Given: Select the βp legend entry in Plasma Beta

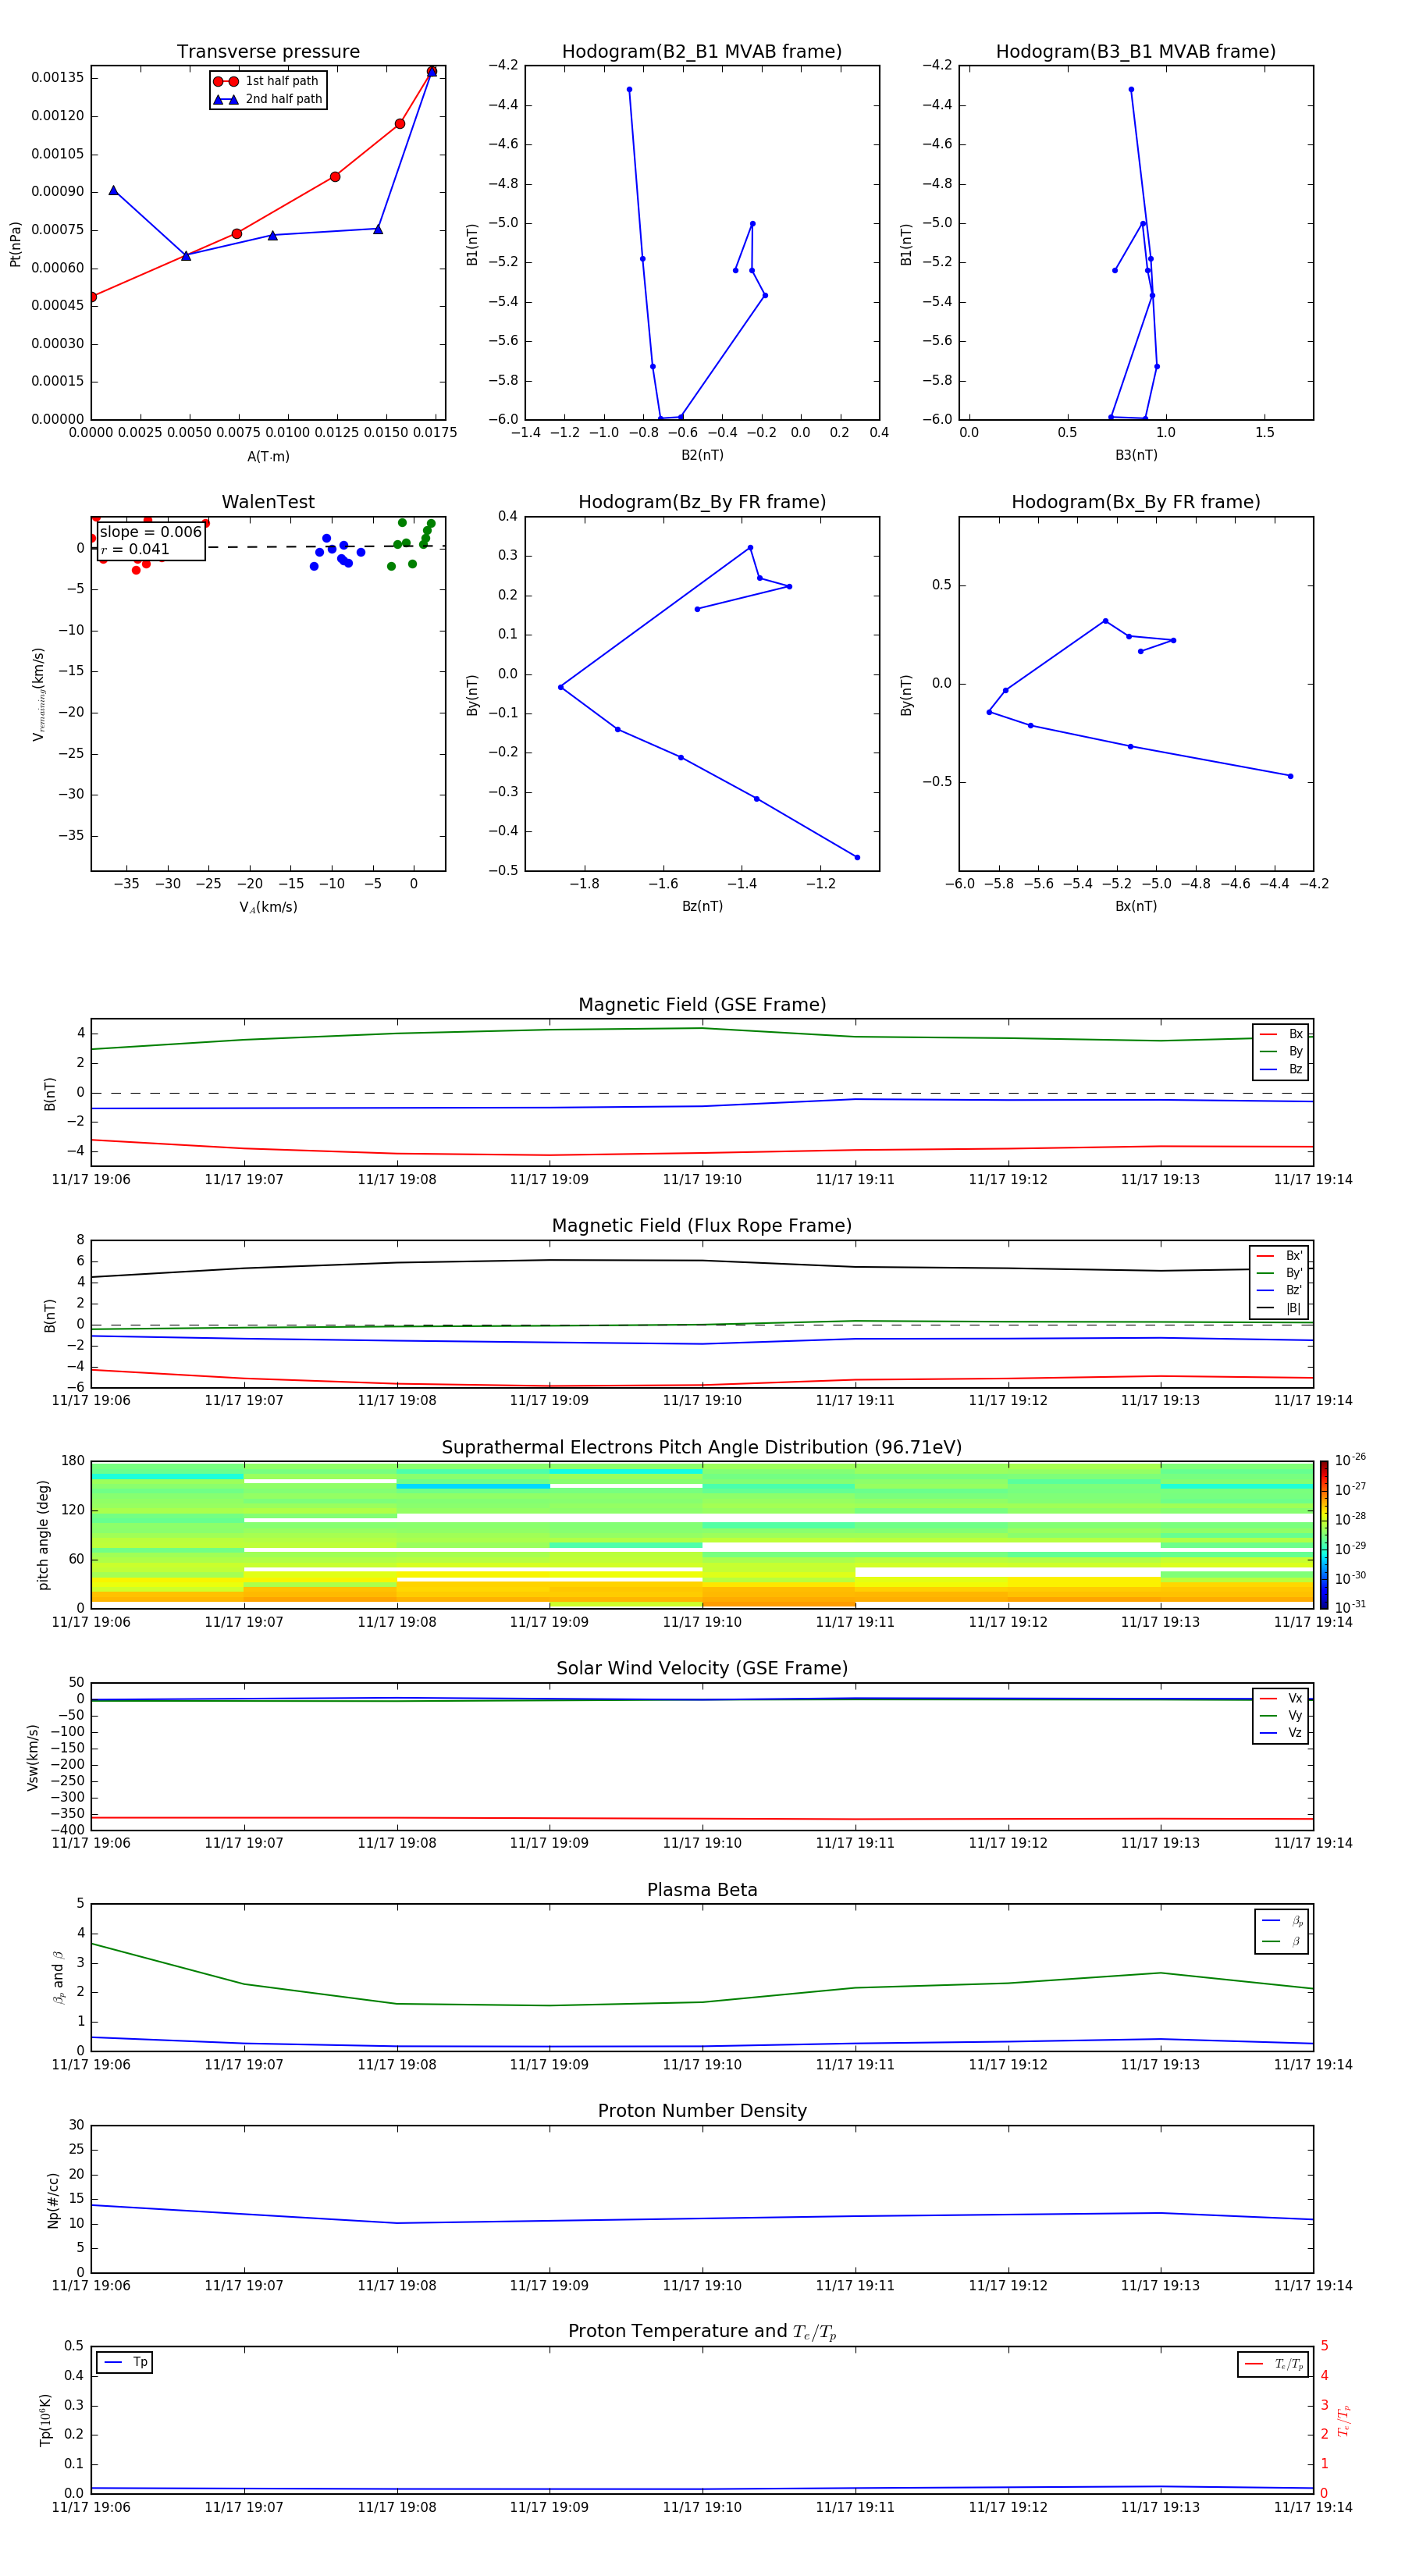Looking at the screenshot, I should click(x=1282, y=1921).
